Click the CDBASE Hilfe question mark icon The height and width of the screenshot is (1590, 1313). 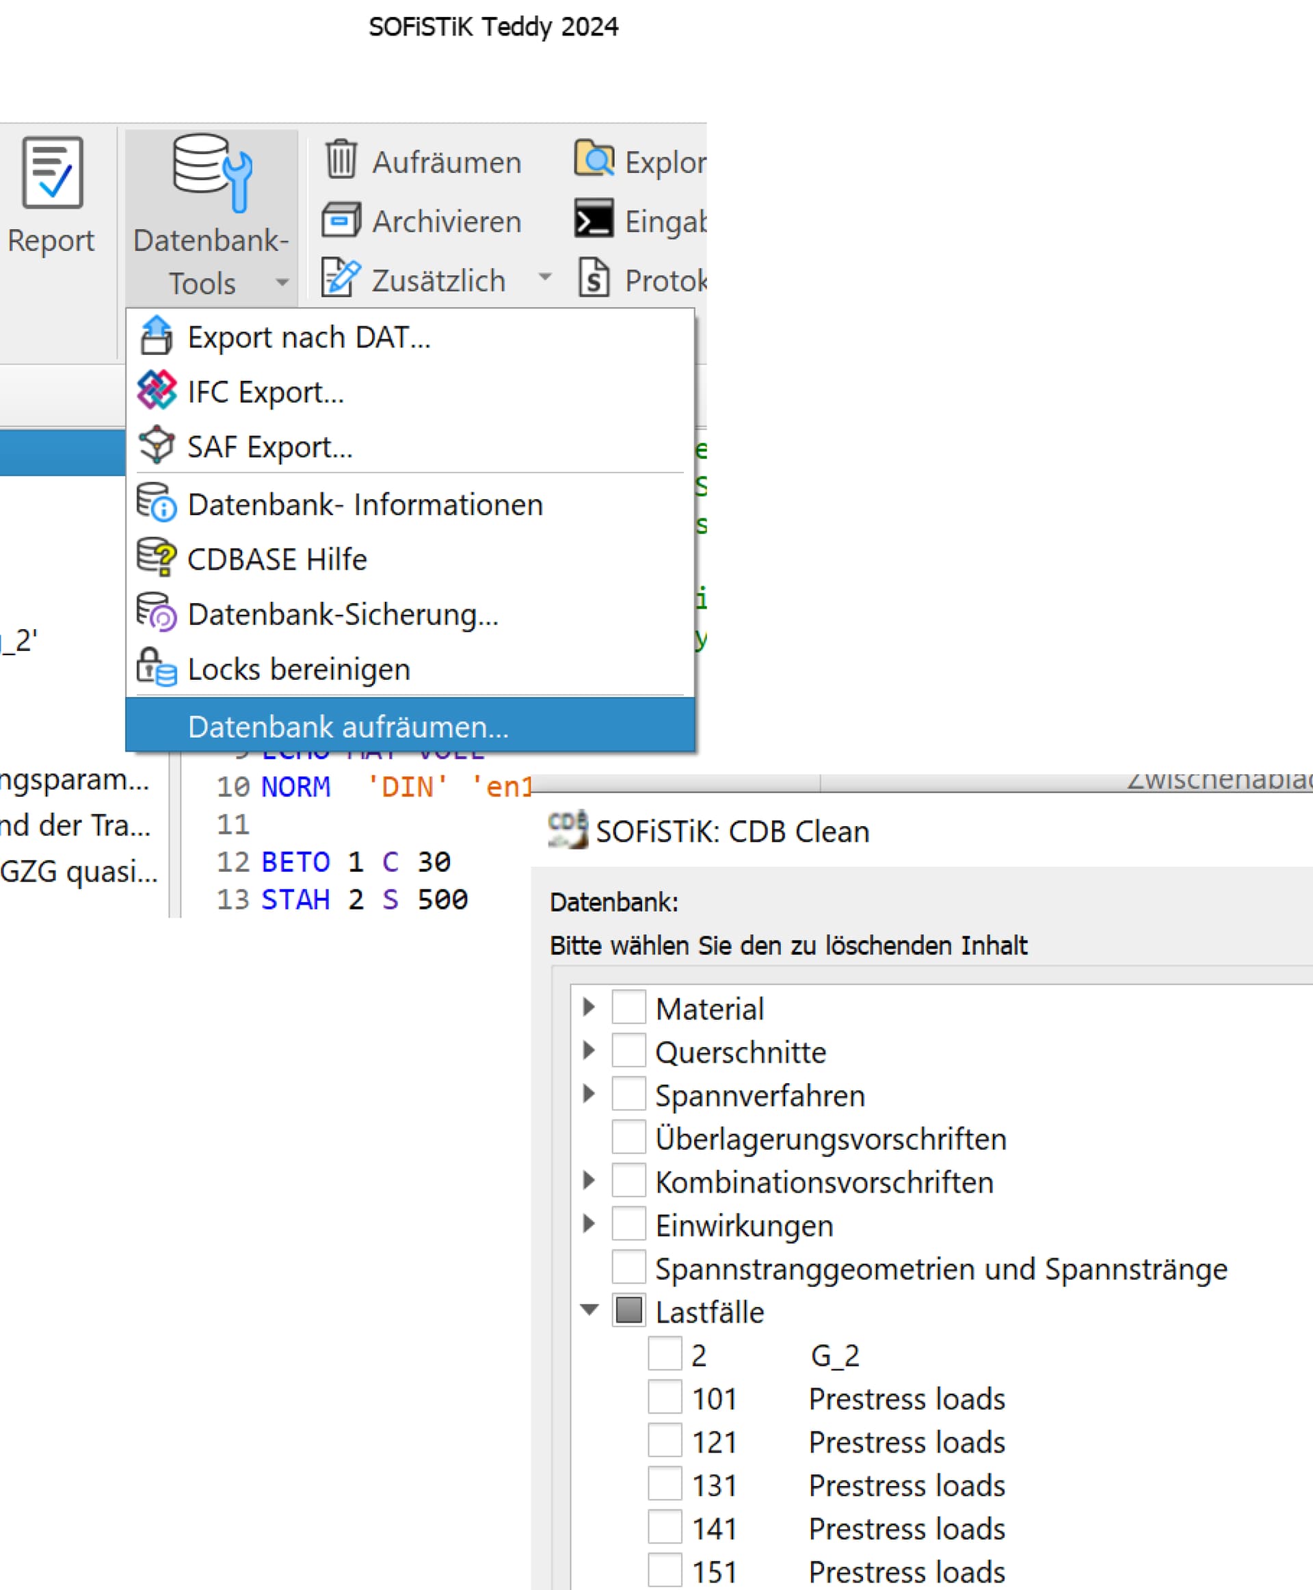coord(157,557)
